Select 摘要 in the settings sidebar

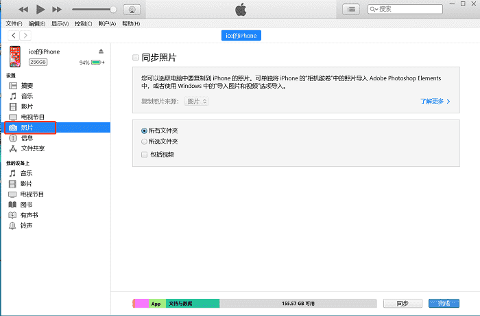(x=27, y=85)
